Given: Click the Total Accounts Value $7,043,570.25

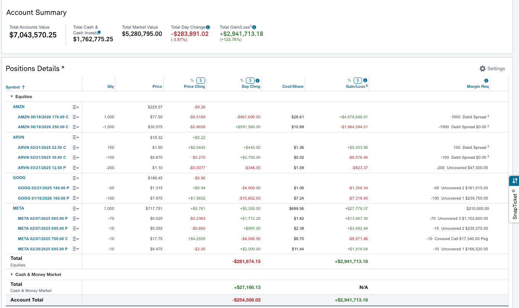Looking at the screenshot, I should pyautogui.click(x=33, y=35).
